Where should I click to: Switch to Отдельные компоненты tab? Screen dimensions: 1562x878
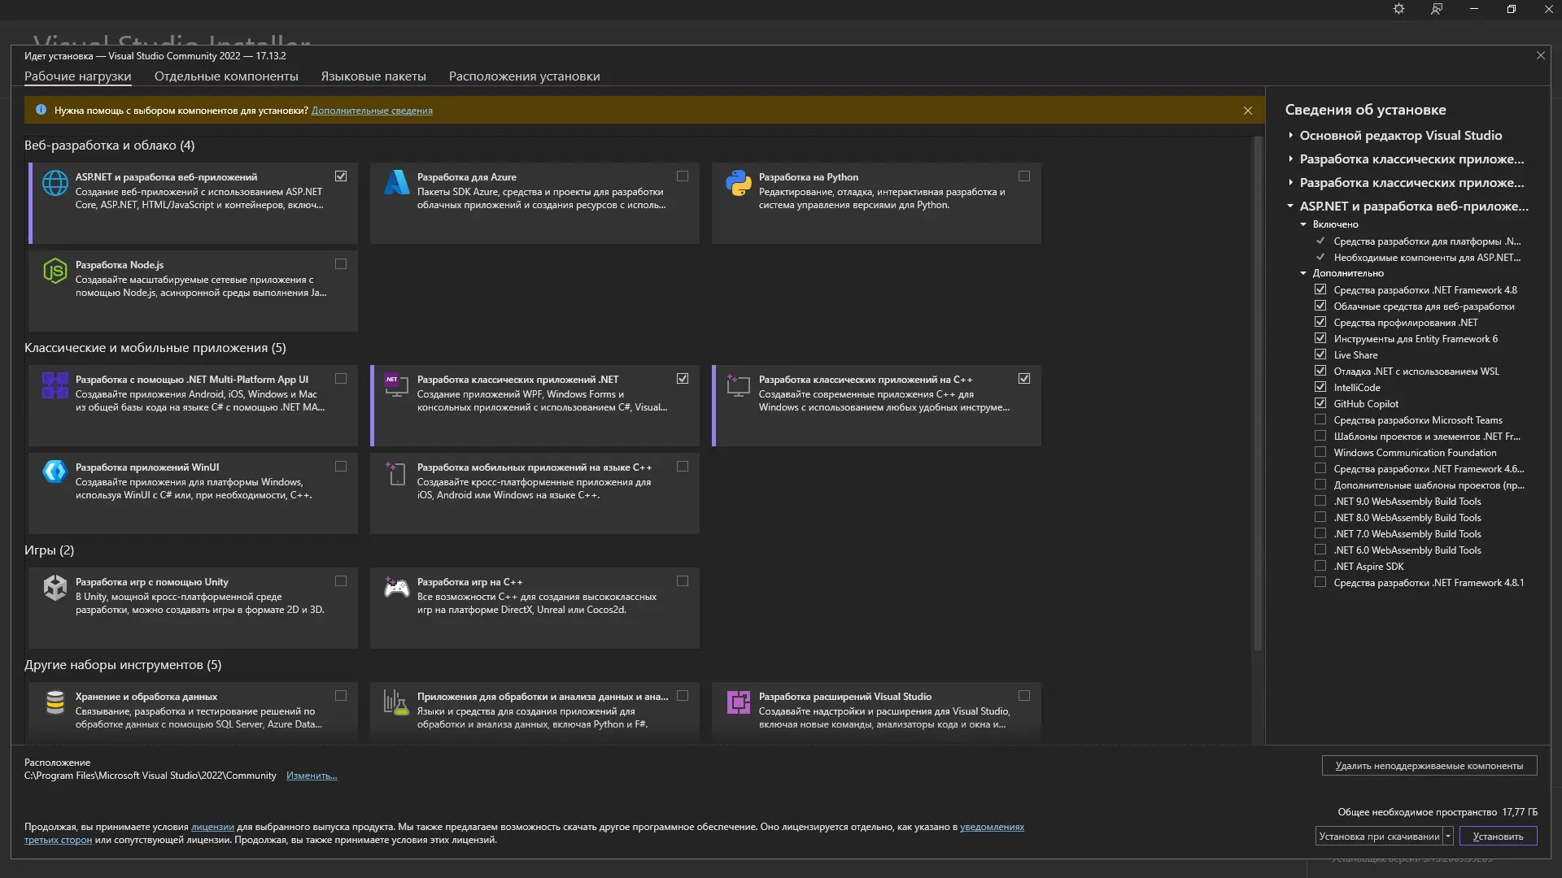click(x=226, y=76)
